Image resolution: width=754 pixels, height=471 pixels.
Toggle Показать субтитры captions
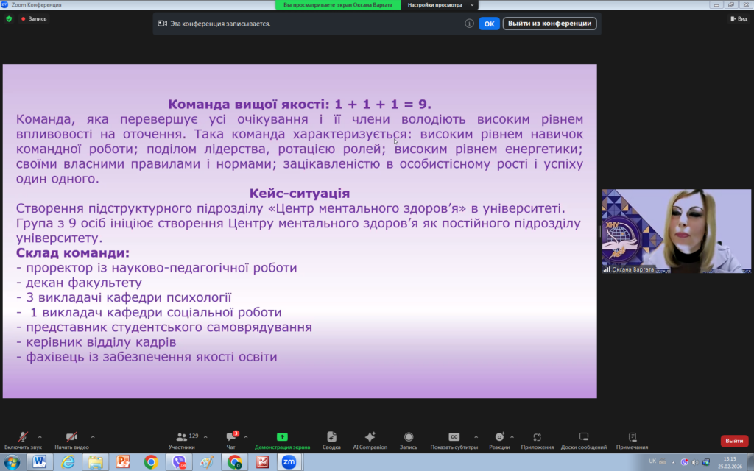coord(454,437)
